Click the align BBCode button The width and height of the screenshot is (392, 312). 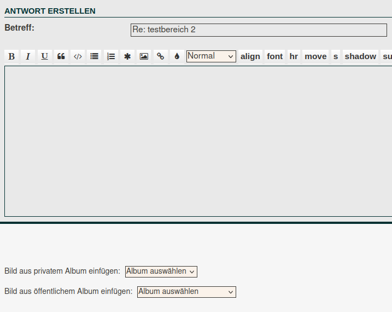[250, 56]
